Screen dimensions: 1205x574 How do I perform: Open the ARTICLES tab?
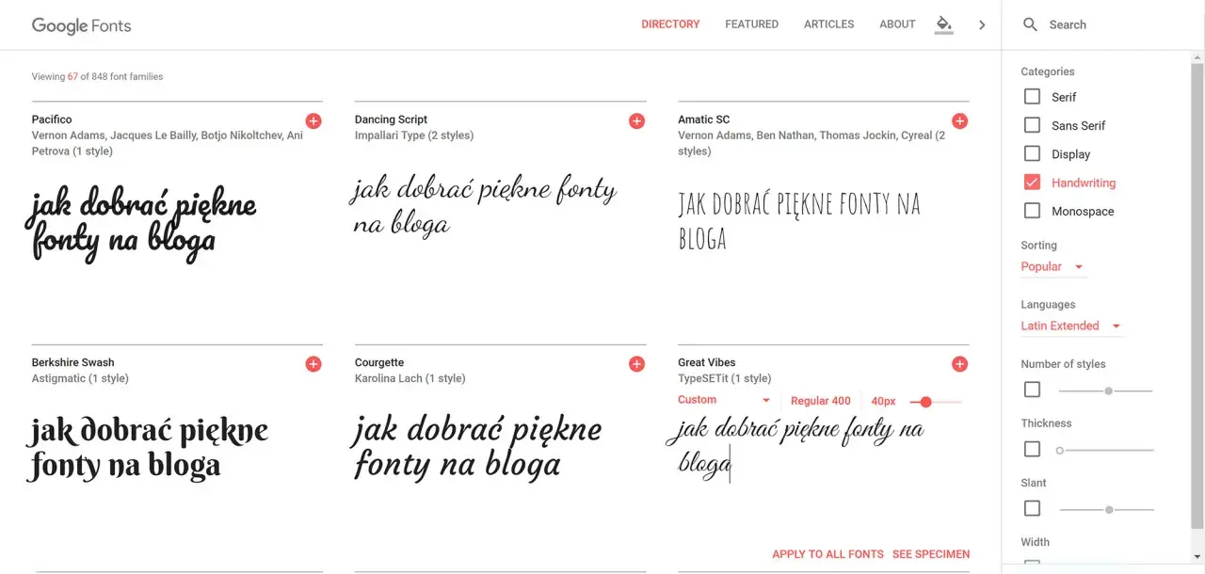click(828, 24)
